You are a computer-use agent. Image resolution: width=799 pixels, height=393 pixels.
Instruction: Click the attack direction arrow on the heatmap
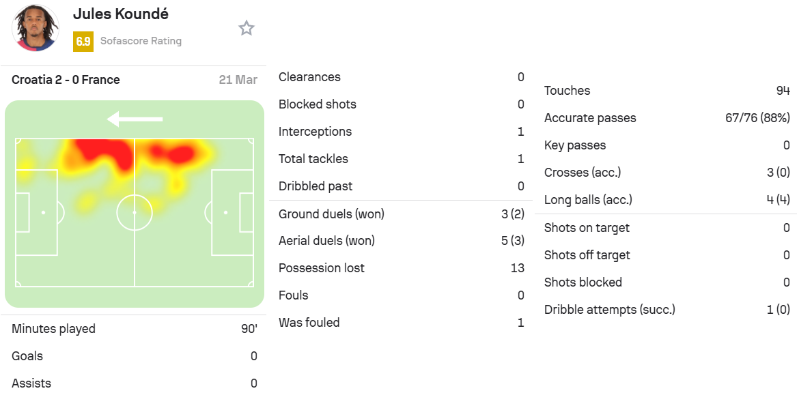135,119
